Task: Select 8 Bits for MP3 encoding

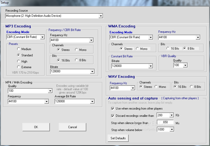Action: coord(76,60)
